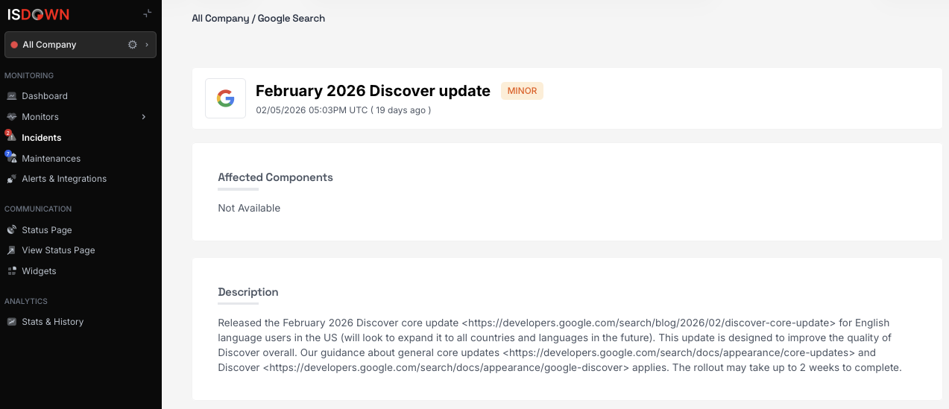Expand the All Company chevron arrow

pyautogui.click(x=147, y=45)
